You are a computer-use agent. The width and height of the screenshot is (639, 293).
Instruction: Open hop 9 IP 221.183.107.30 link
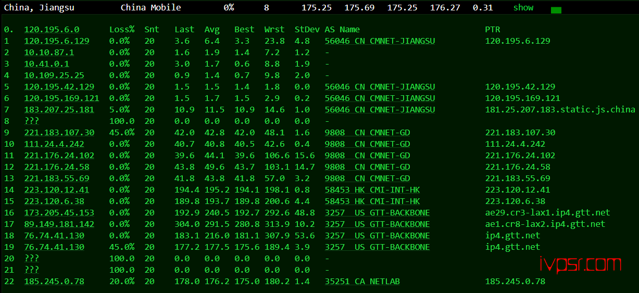[59, 133]
